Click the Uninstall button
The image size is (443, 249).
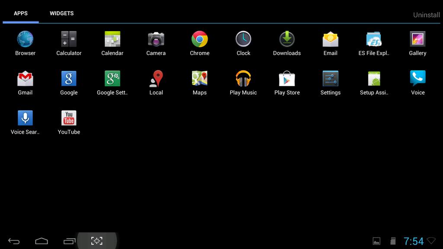426,15
